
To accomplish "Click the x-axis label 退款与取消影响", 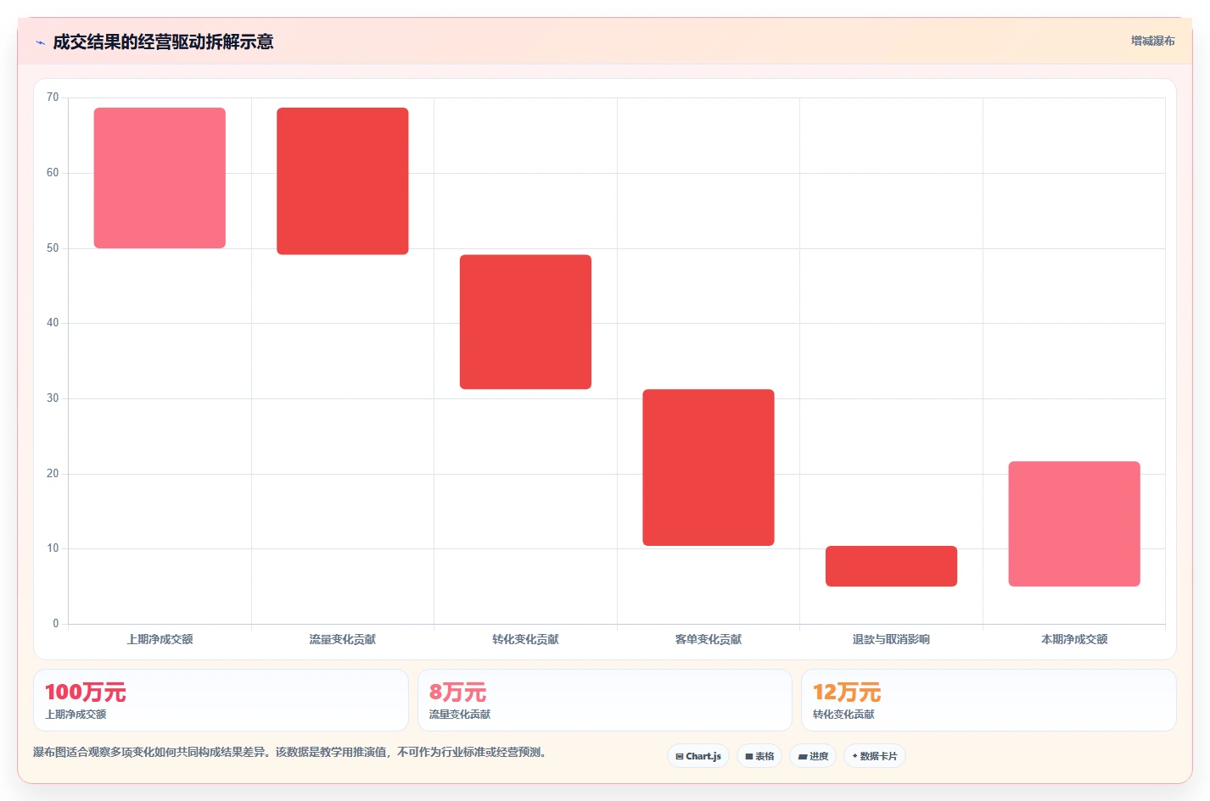I will point(891,639).
